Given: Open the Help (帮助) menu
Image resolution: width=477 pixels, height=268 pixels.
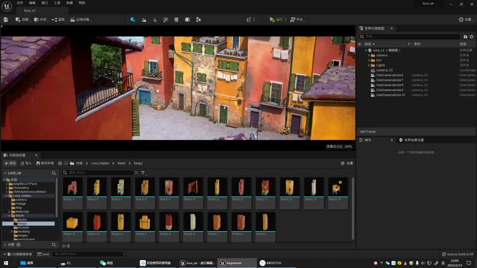Looking at the screenshot, I should point(82,3).
